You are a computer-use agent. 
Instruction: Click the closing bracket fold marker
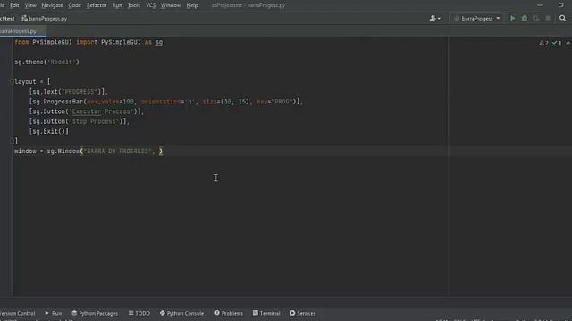tap(12, 141)
